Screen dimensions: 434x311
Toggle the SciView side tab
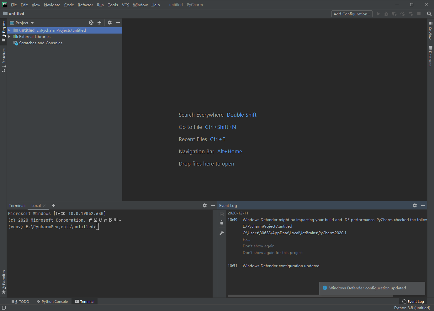pyautogui.click(x=431, y=31)
